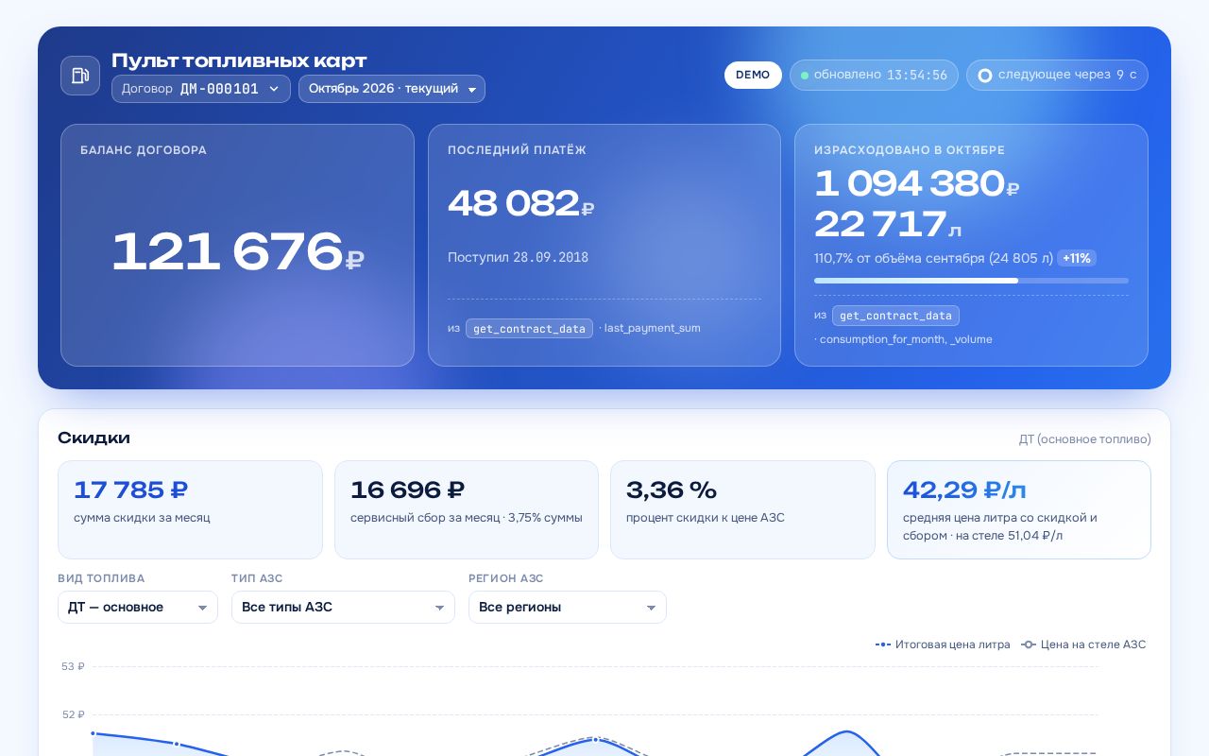1209x756 pixels.
Task: Click the October consumption progress bar
Action: [971, 281]
